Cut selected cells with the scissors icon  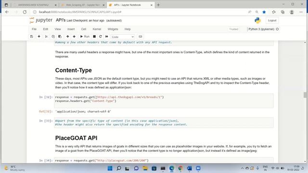click(x=47, y=37)
